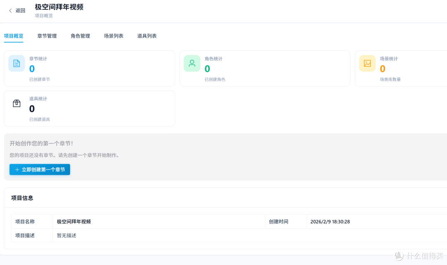
Task: Open the 角色管理 tab
Action: point(80,36)
